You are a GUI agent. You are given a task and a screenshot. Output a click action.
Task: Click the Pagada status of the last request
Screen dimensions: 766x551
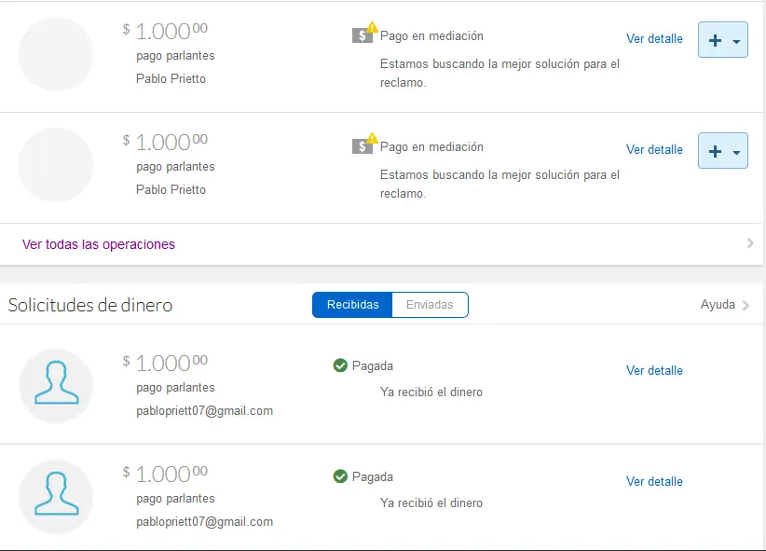click(x=372, y=477)
